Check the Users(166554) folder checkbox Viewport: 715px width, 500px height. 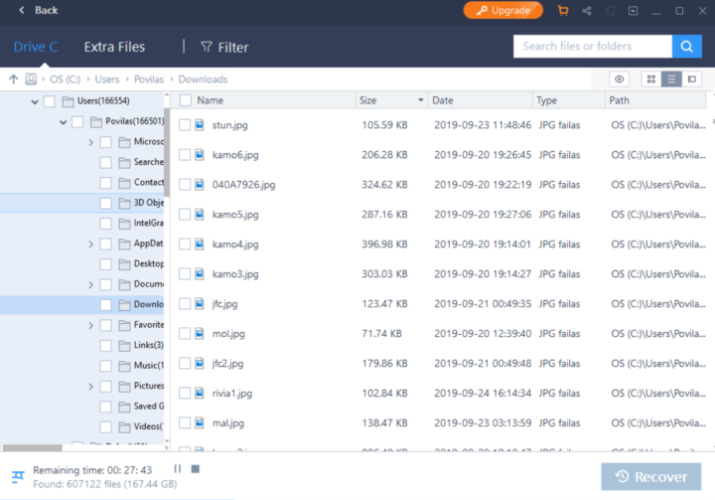pos(49,101)
